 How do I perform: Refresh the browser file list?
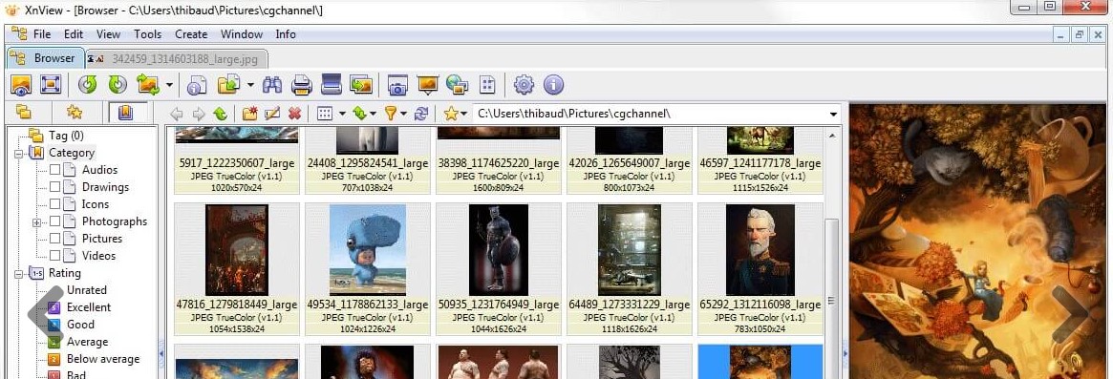(x=421, y=114)
